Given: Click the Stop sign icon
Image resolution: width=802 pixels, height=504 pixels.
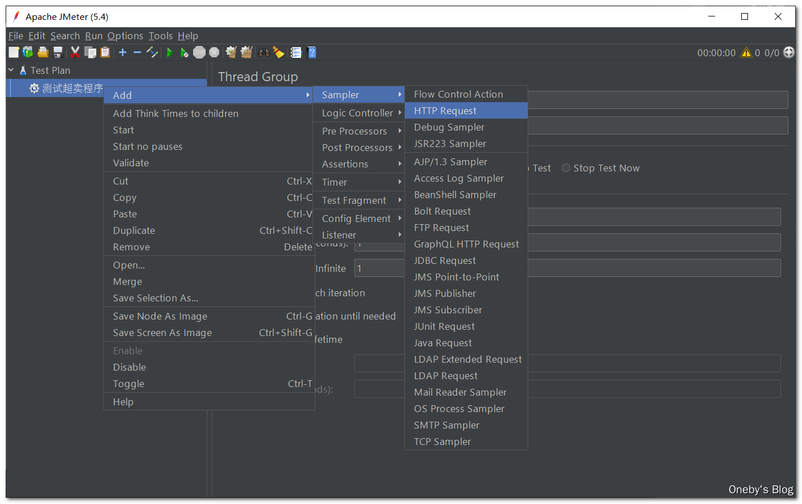Looking at the screenshot, I should tap(199, 52).
